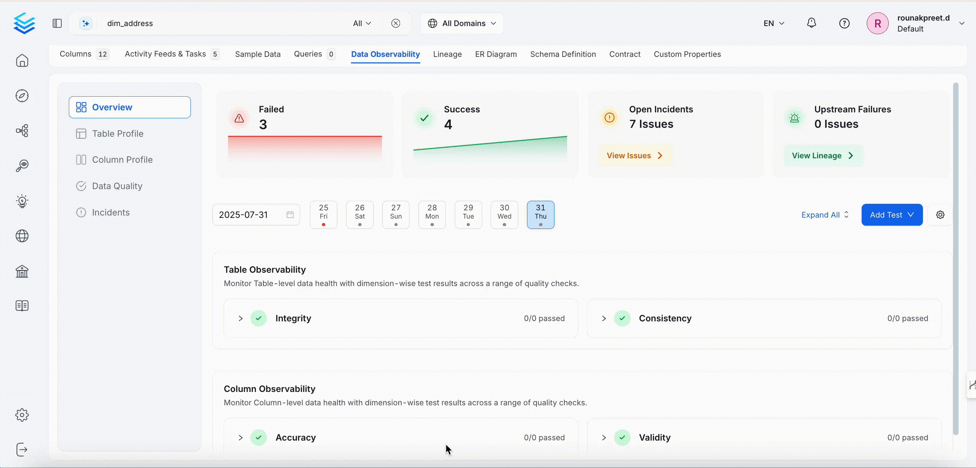
Task: Open the Explore compass icon in sidebar
Action: (22, 96)
